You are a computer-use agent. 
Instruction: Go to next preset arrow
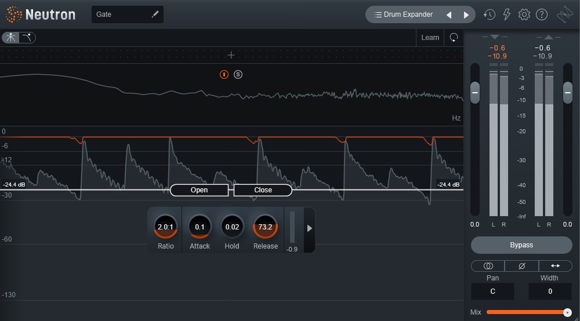(466, 15)
